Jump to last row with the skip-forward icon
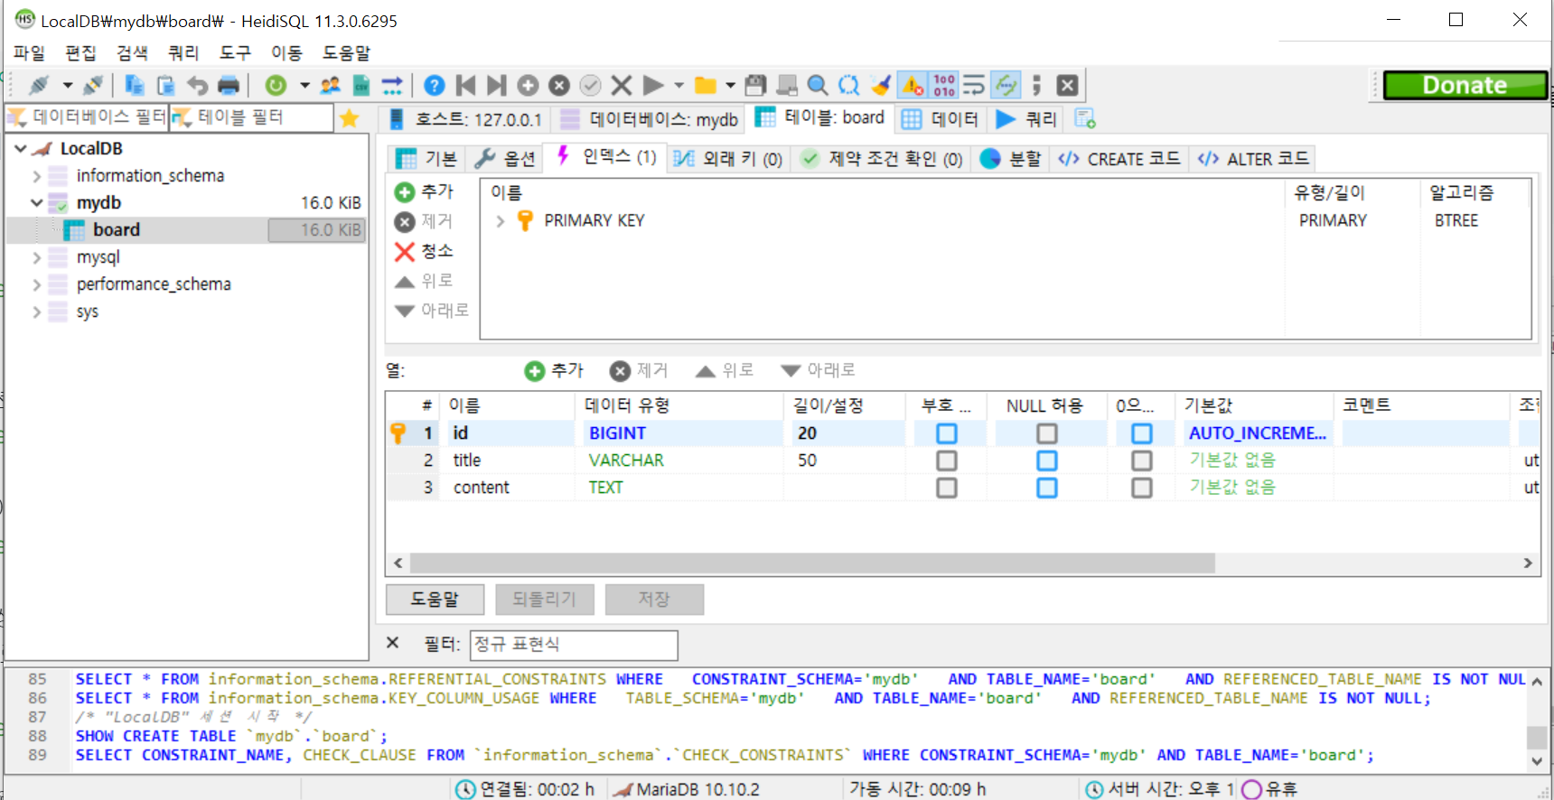This screenshot has height=800, width=1554. pos(497,85)
